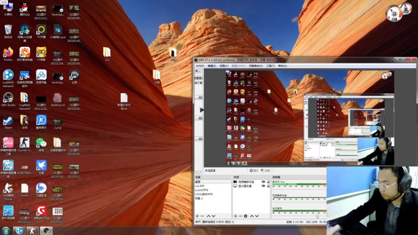Open the 微信 WeChat desktop icon
The height and width of the screenshot is (235, 418).
click(41, 145)
